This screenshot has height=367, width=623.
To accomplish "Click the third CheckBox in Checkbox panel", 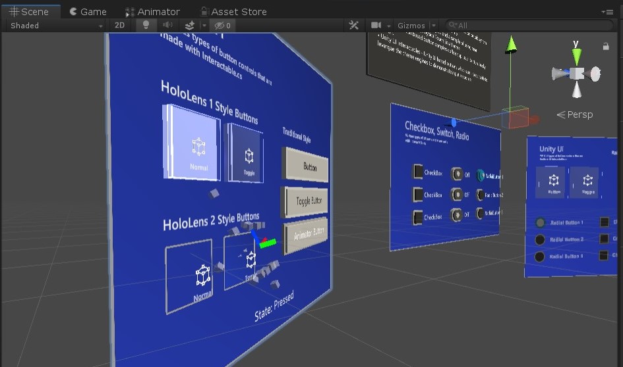I will 417,217.
